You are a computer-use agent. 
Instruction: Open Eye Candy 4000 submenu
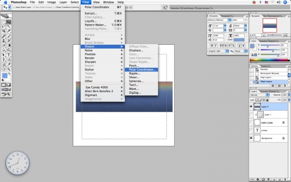(103, 87)
